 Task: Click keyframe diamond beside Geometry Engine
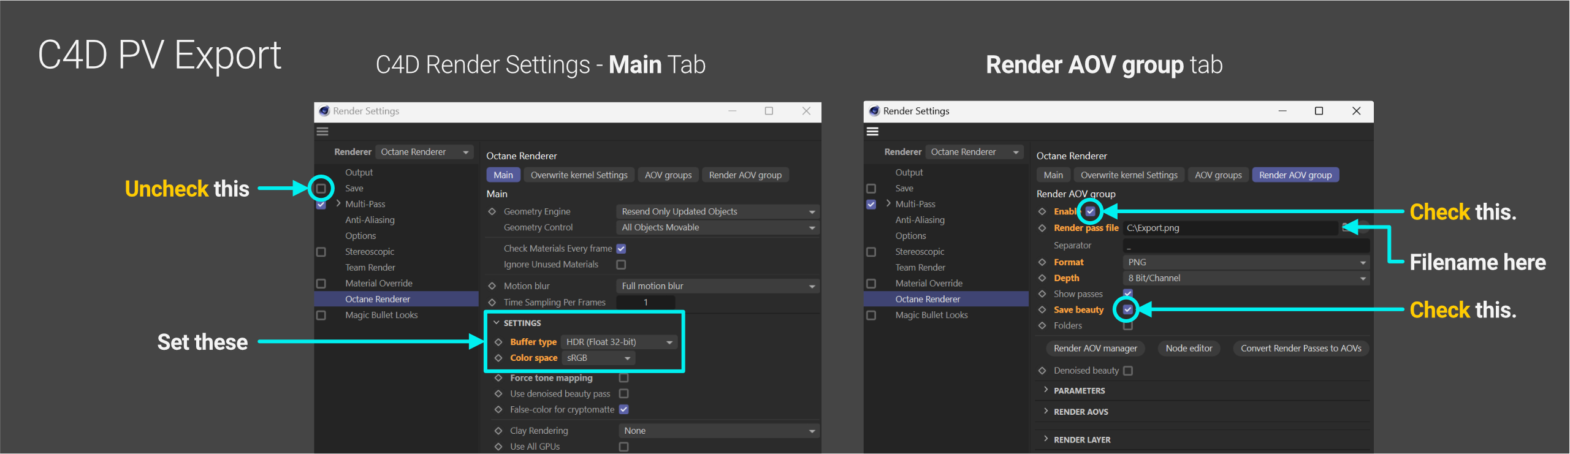(492, 211)
